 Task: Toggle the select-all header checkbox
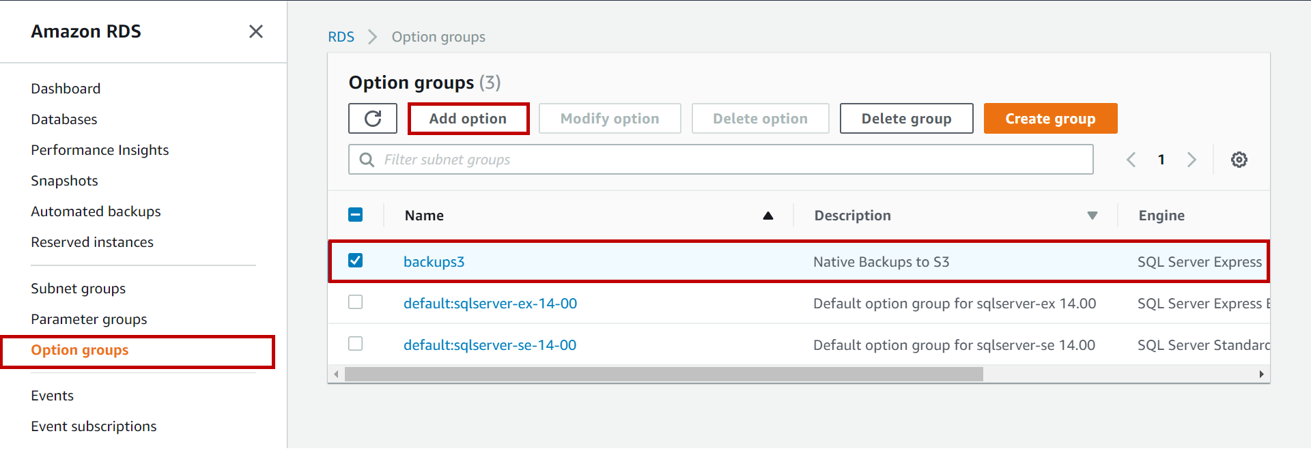click(356, 215)
